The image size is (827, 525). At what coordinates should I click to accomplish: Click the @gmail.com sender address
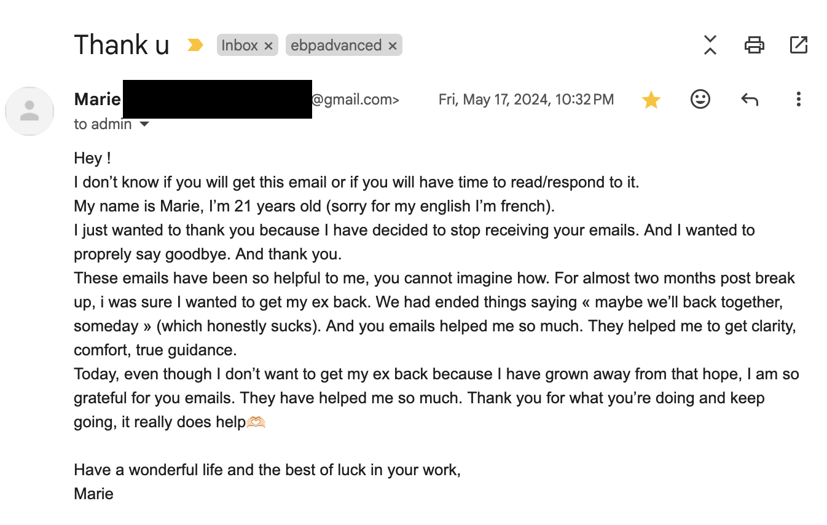click(x=355, y=100)
